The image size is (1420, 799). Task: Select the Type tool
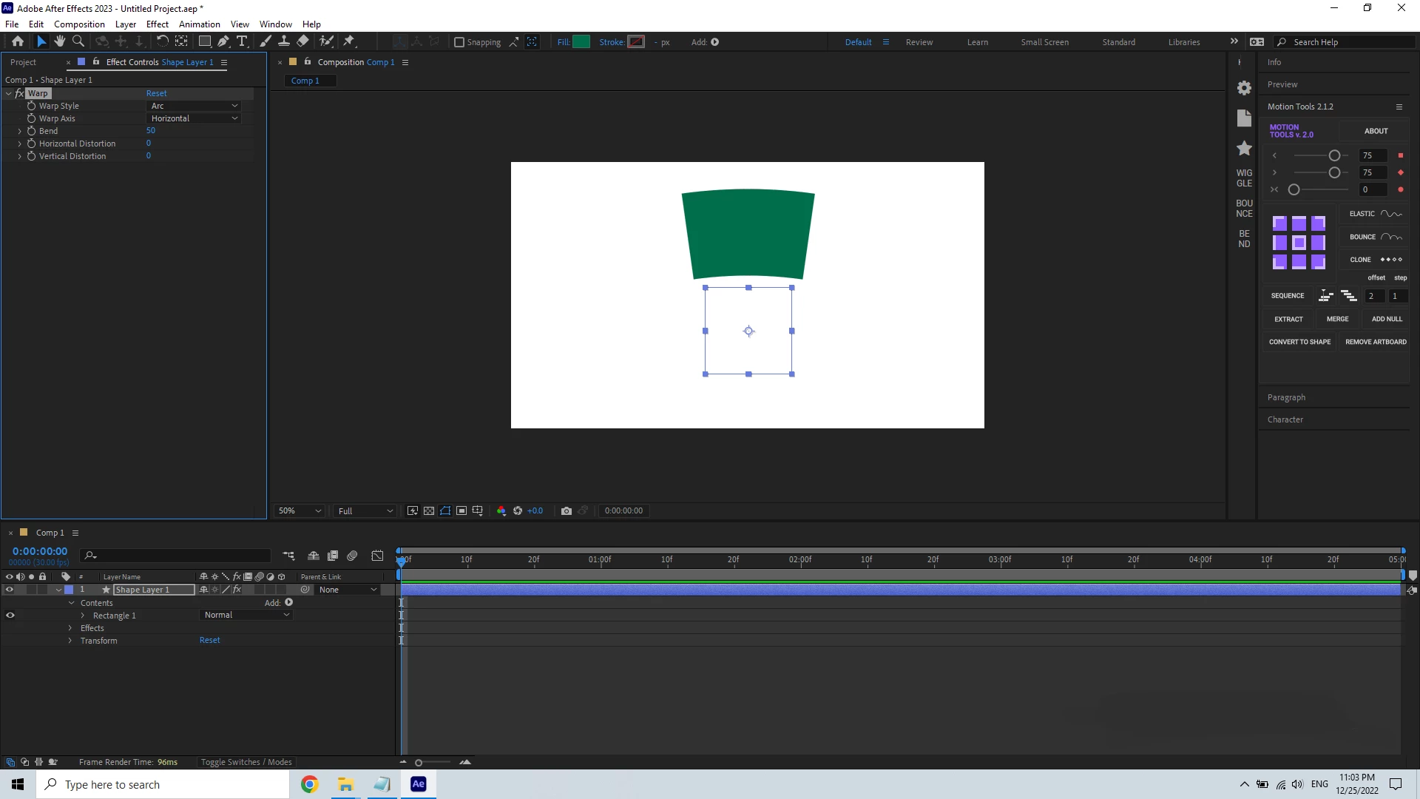tap(242, 41)
